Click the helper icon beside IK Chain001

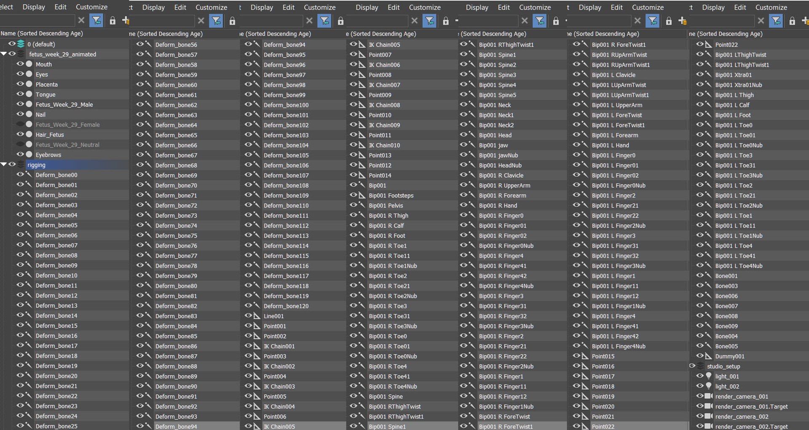pyautogui.click(x=257, y=346)
